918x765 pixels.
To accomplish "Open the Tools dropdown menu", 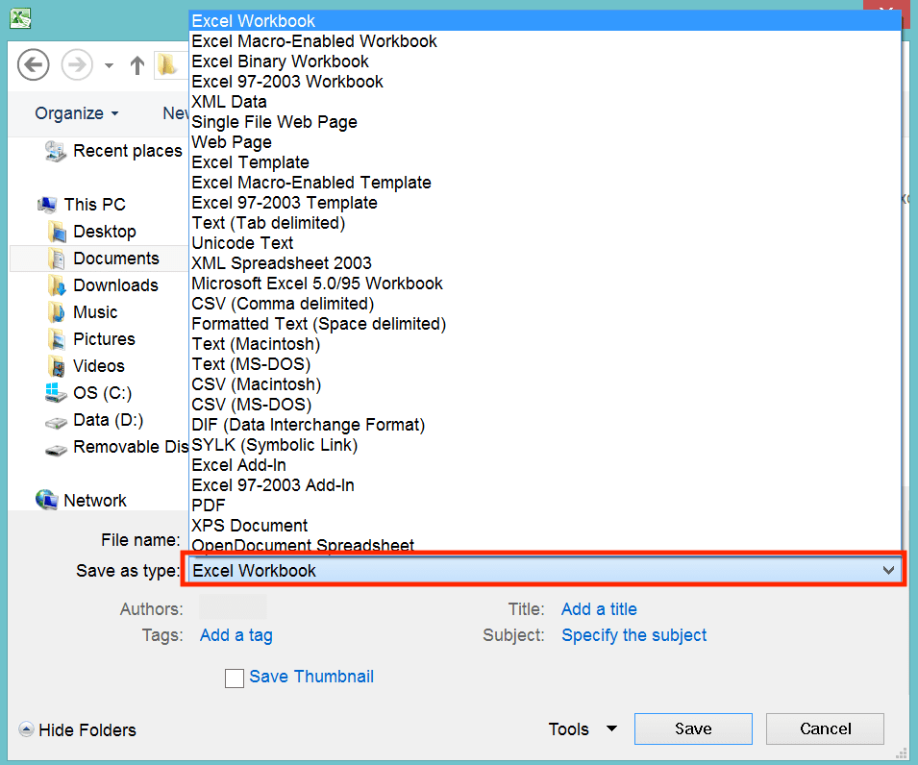I will [583, 729].
